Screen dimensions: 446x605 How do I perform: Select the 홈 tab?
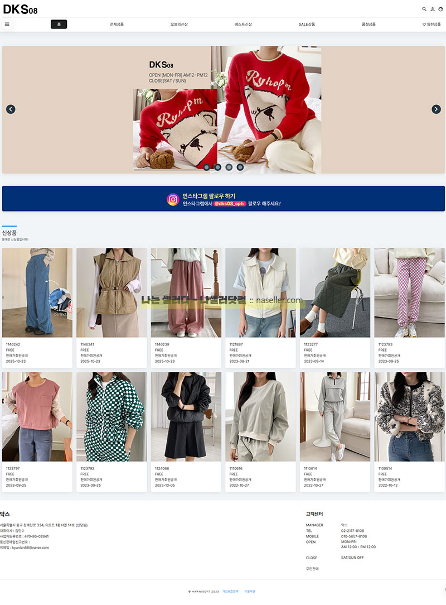59,25
